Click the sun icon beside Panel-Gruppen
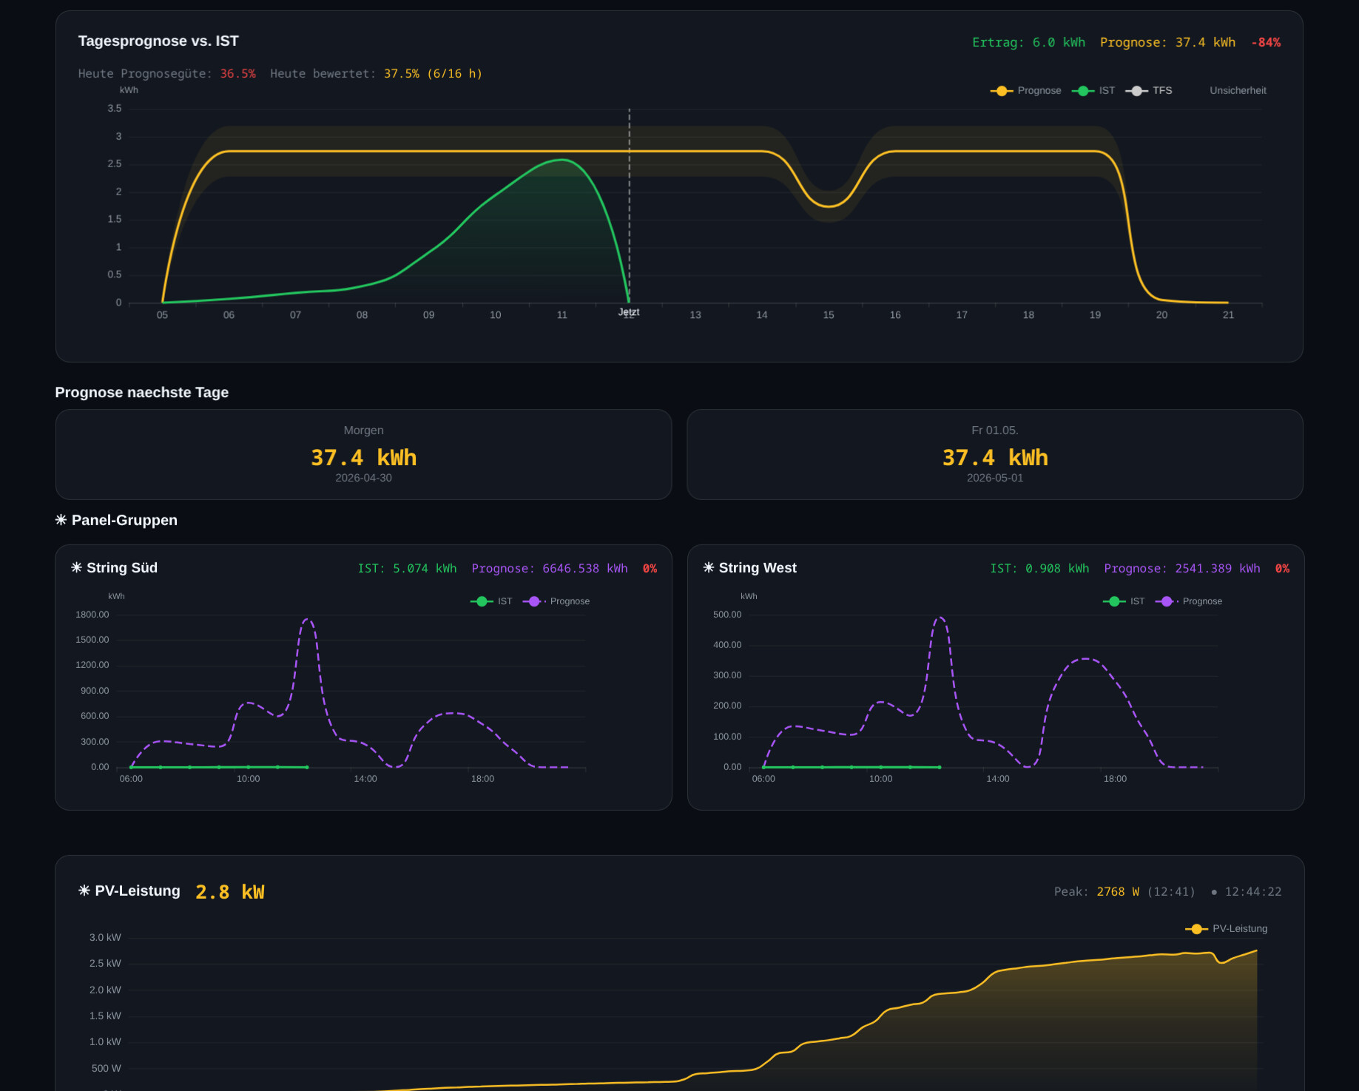 pos(61,520)
